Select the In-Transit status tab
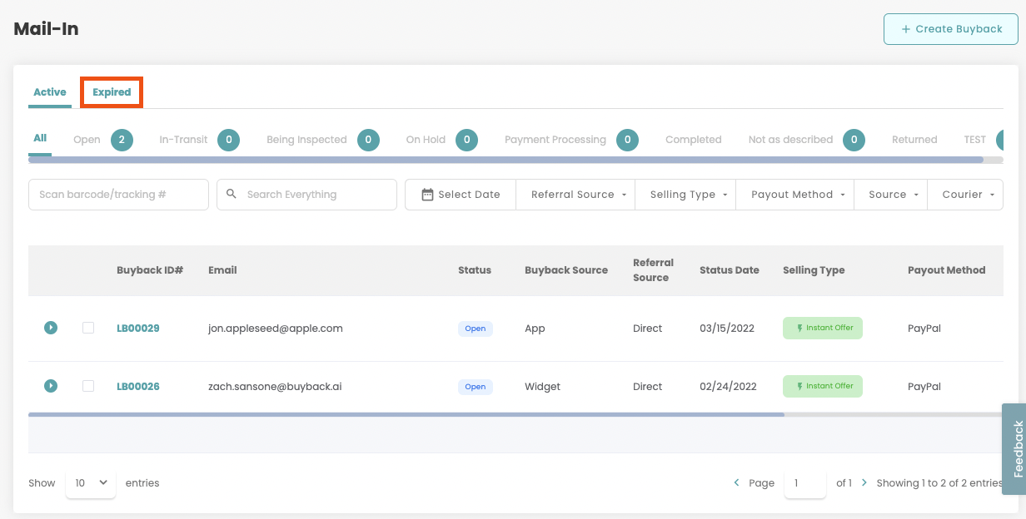Image resolution: width=1026 pixels, height=519 pixels. click(x=183, y=140)
